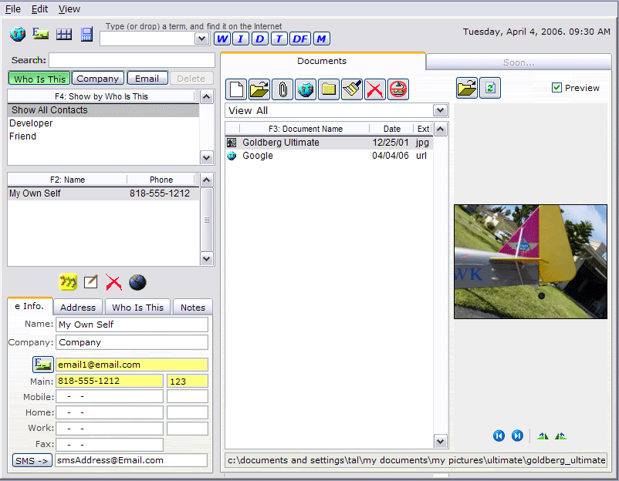Viewport: 619px width, 481px height.
Task: Click the Search input field
Action: point(132,60)
